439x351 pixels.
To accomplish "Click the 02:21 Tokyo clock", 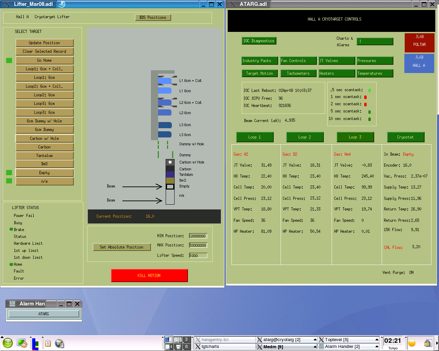I will [x=393, y=343].
